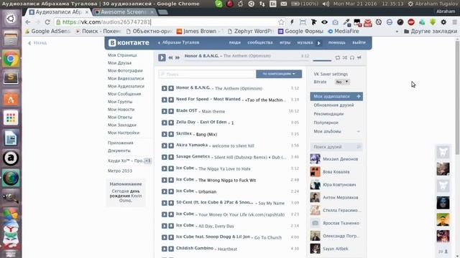Click the audio search input field
Viewport: 460px width, 258px height.
tap(208, 74)
